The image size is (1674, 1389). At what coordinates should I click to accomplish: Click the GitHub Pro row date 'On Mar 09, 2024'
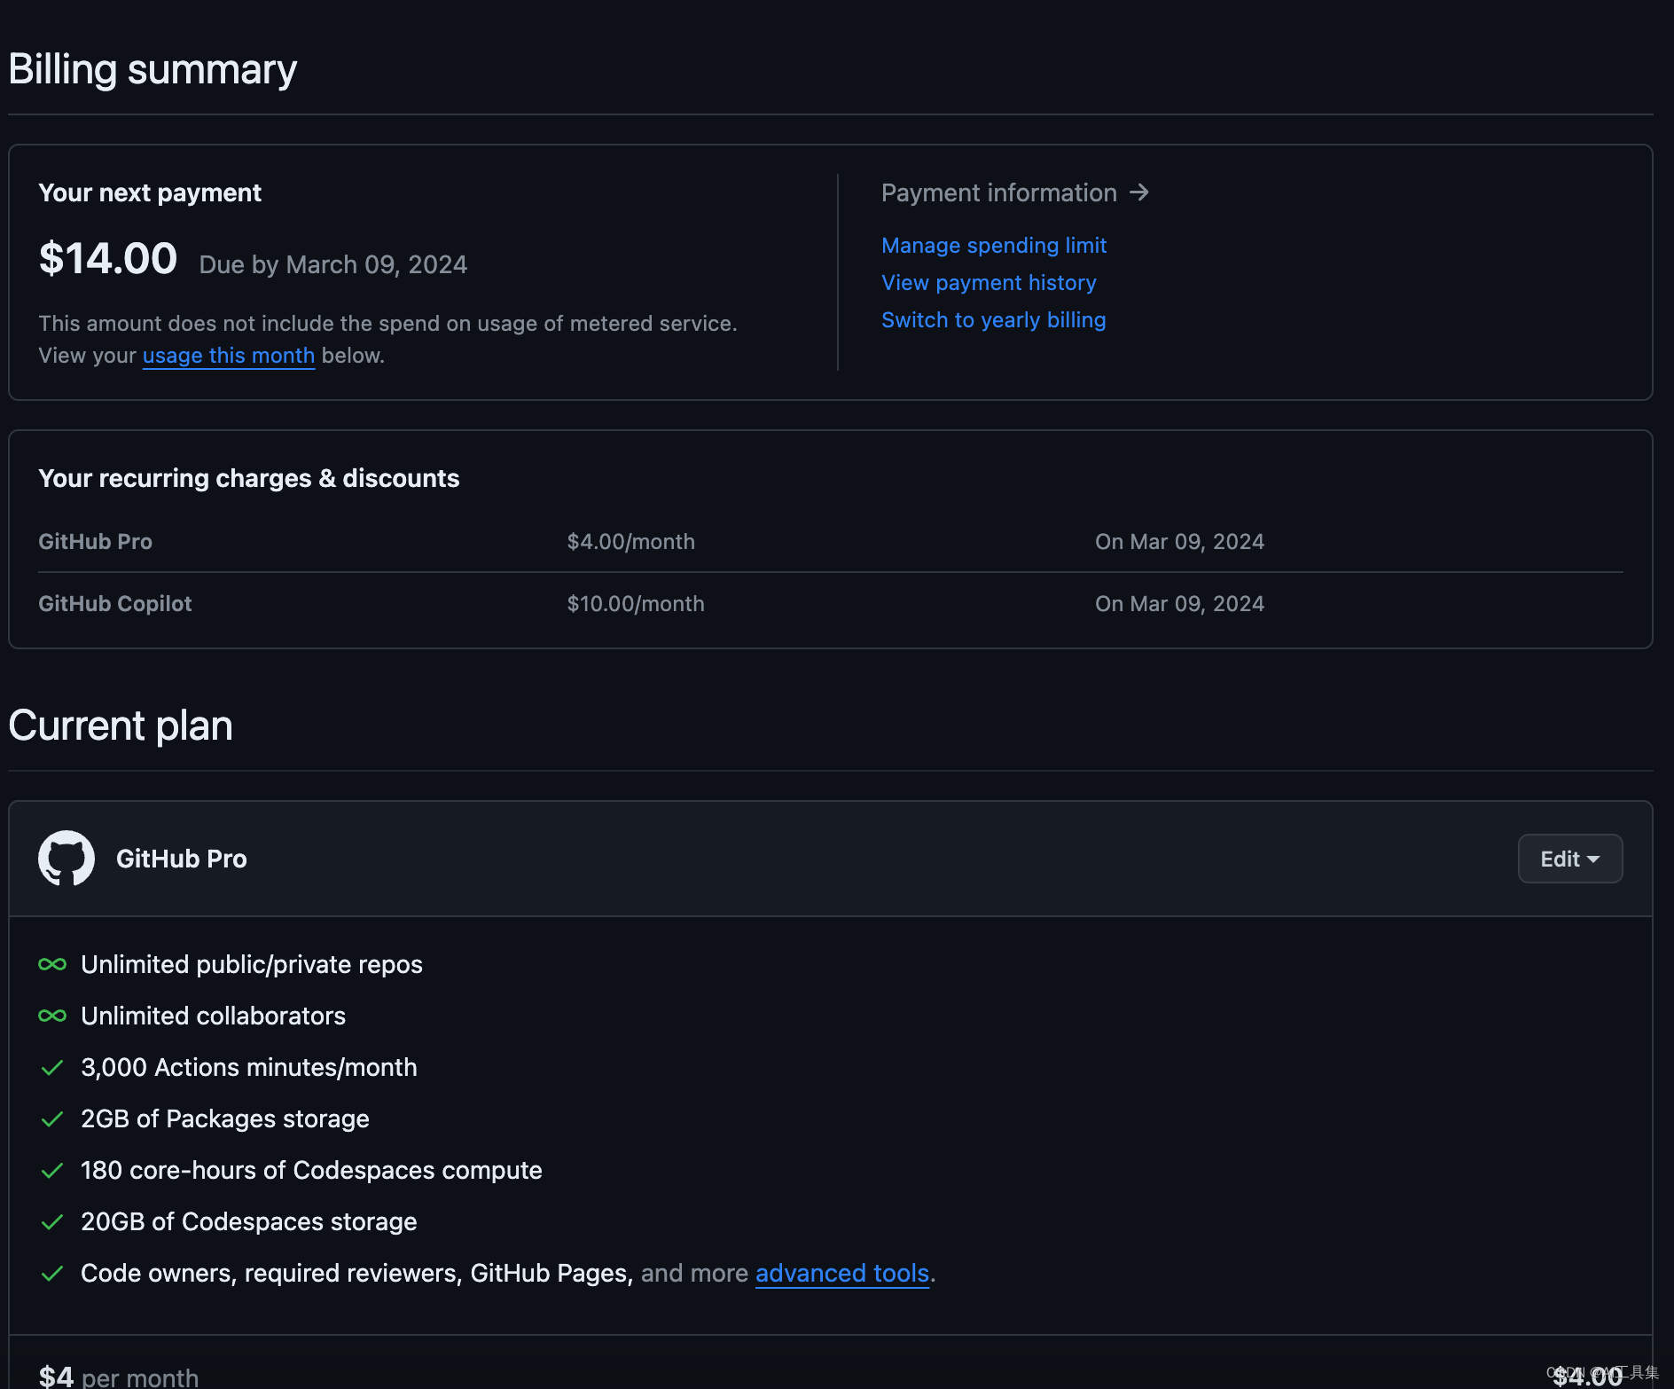coord(1179,541)
